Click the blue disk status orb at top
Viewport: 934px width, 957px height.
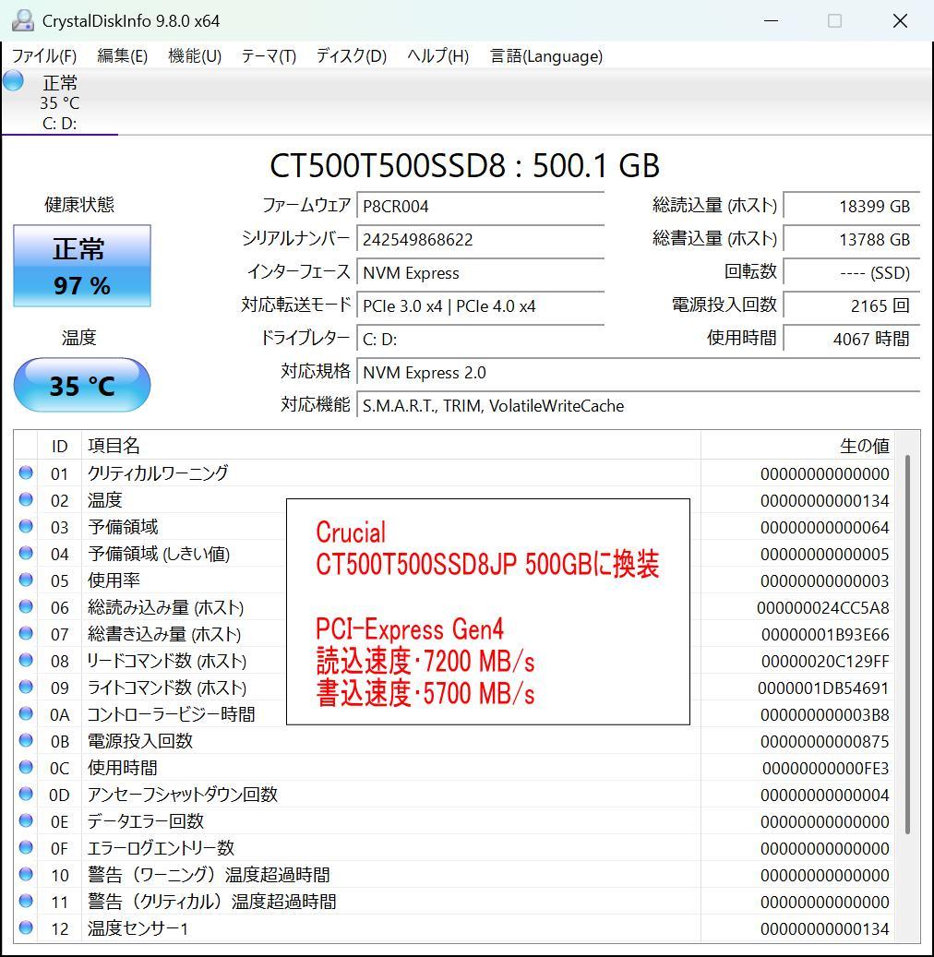point(14,80)
